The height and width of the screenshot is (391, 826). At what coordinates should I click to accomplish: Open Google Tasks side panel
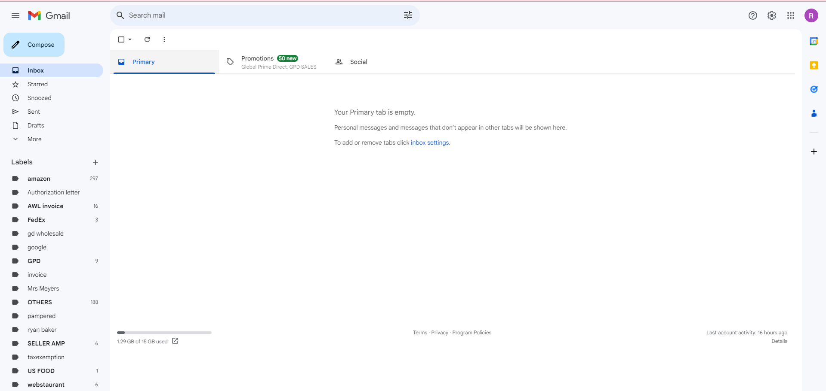coord(814,89)
